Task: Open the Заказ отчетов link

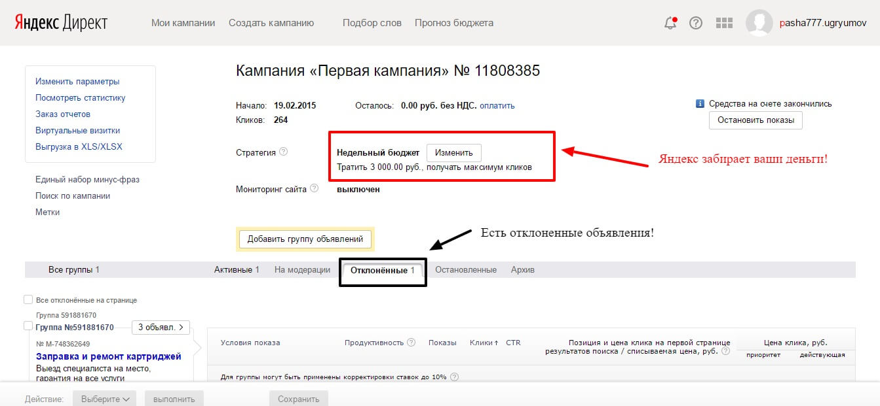Action: (62, 114)
